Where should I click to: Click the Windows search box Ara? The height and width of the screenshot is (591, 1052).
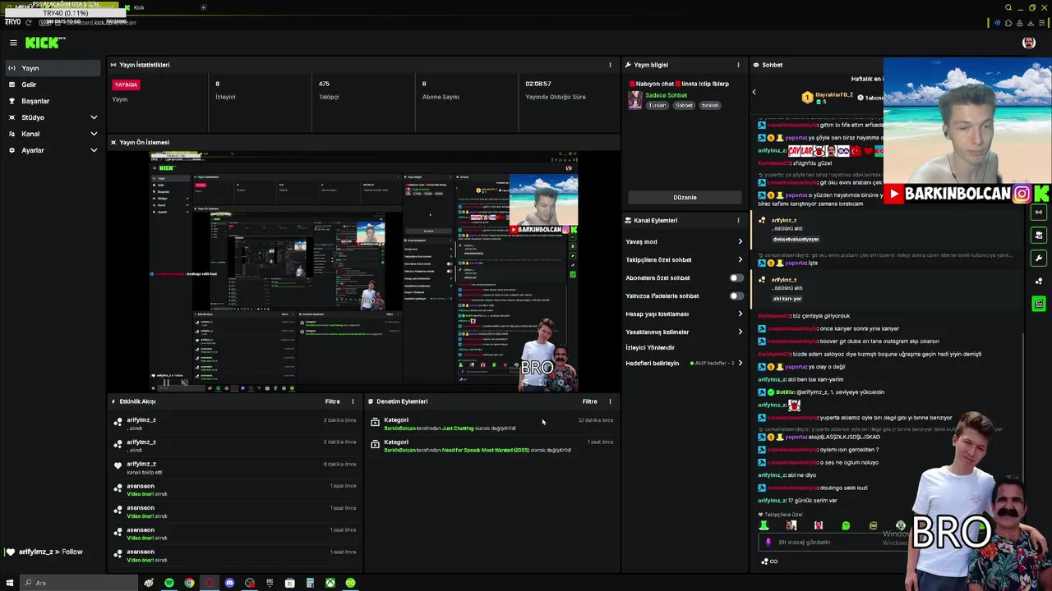(x=79, y=583)
